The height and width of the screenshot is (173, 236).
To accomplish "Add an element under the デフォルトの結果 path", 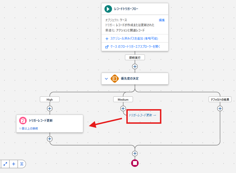I will [x=220, y=108].
